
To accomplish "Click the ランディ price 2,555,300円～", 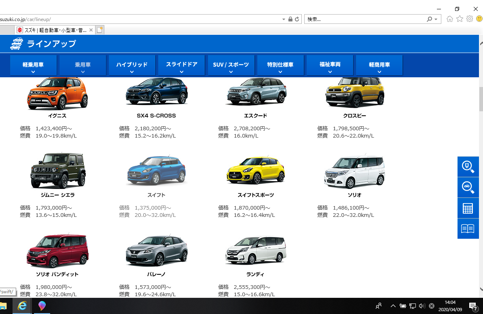I will coord(252,287).
